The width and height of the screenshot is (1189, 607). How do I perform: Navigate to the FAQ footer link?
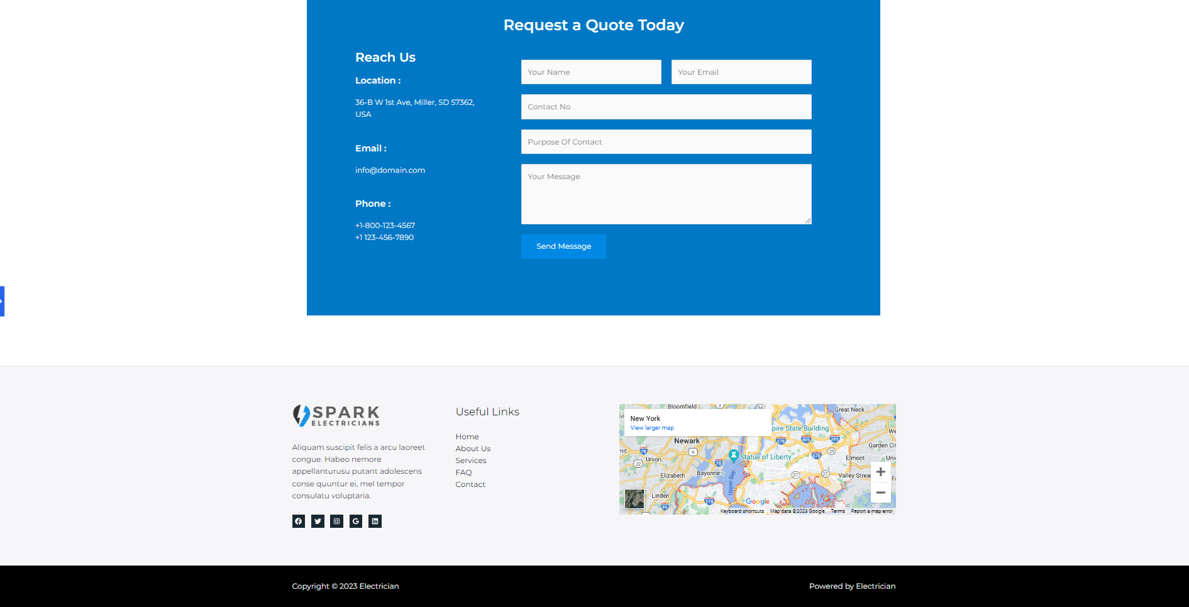coord(463,473)
